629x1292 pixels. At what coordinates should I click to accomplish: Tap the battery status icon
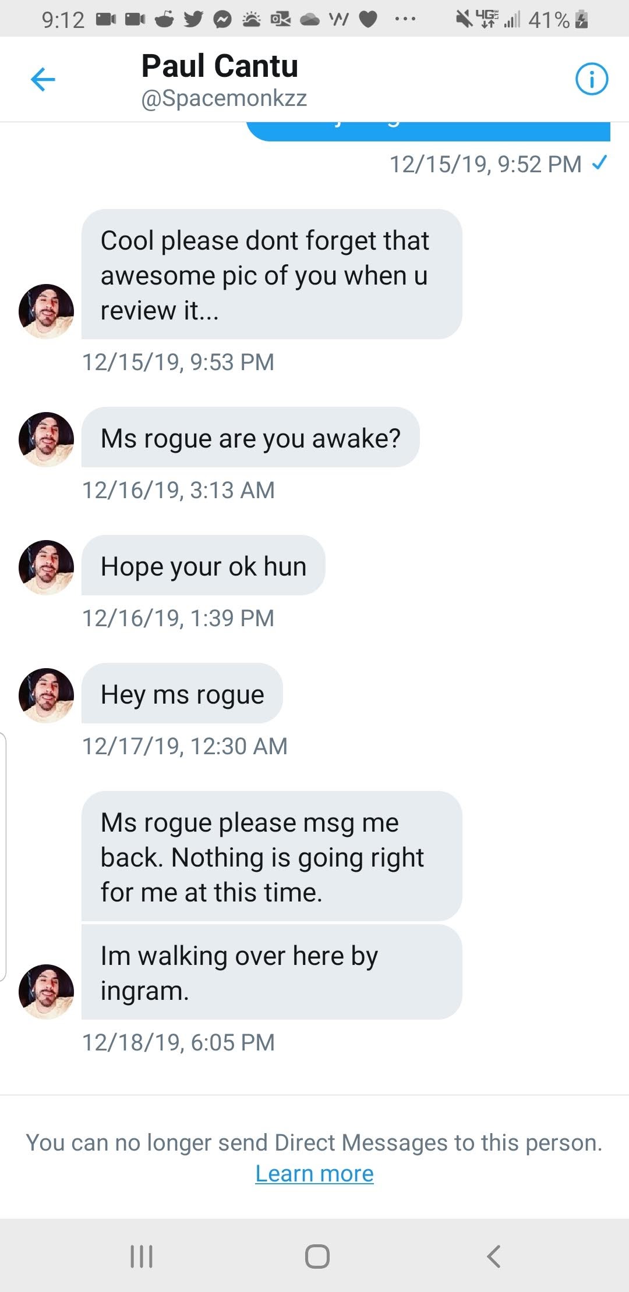581,20
